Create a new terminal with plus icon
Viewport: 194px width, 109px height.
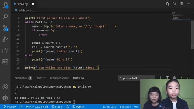(x=160, y=78)
